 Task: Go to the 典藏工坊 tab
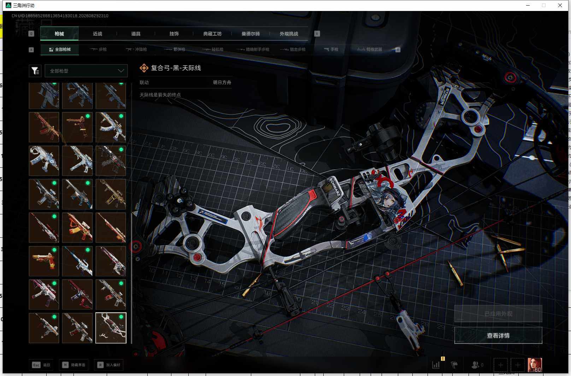(212, 34)
